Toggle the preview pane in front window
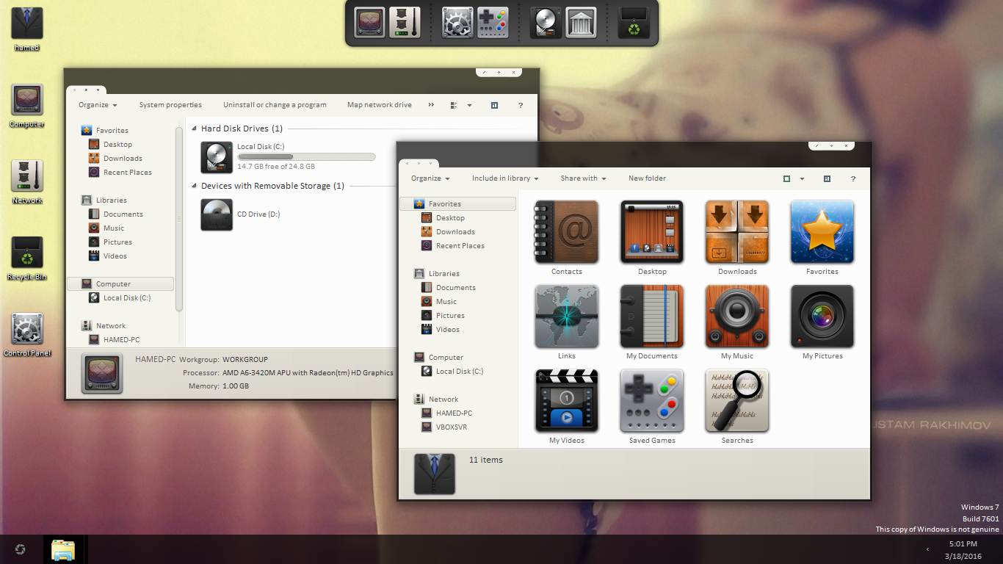The width and height of the screenshot is (1003, 564). coord(827,178)
